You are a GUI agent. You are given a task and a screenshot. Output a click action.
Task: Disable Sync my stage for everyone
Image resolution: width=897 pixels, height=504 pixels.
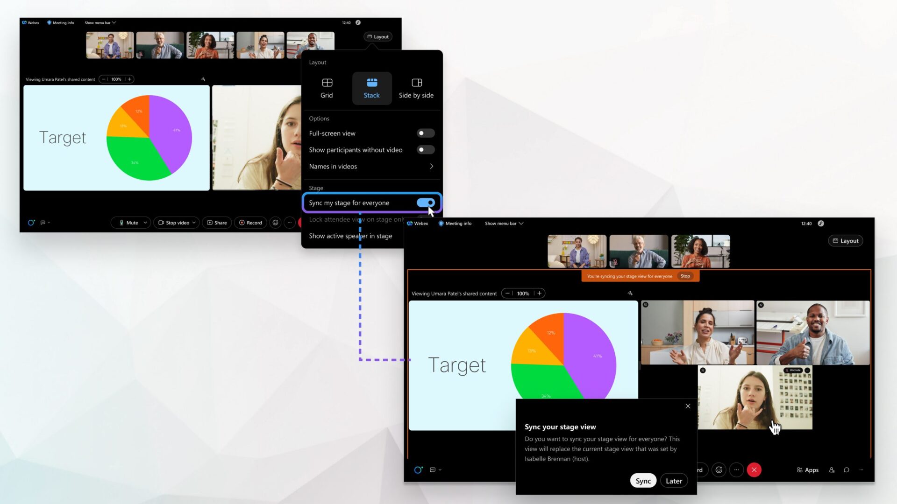[426, 203]
